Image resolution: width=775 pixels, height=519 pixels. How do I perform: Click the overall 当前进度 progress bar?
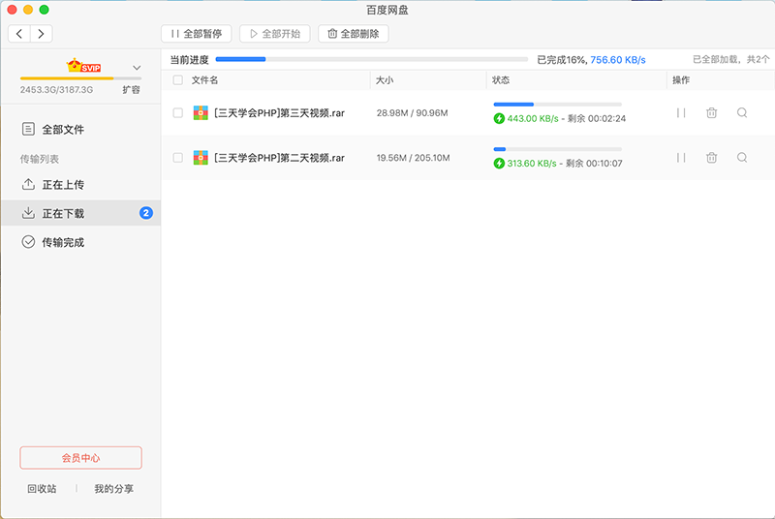click(x=372, y=59)
